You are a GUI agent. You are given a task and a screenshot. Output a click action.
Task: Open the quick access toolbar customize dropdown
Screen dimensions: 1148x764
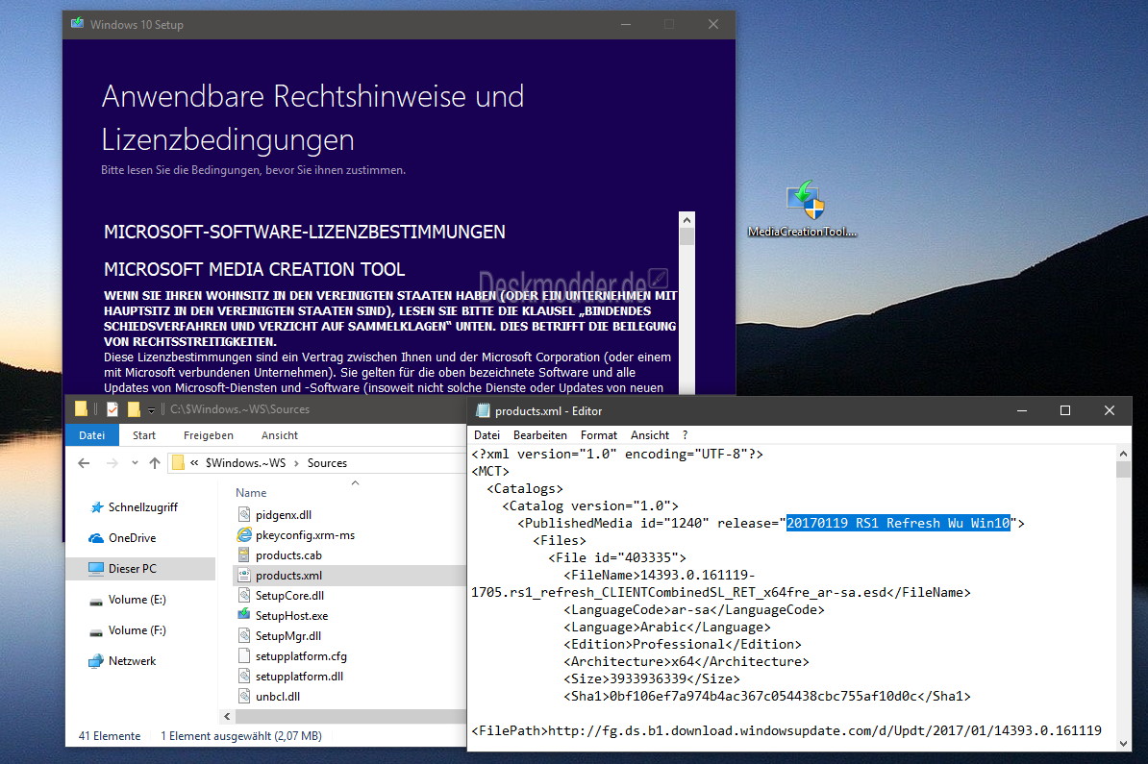[152, 409]
